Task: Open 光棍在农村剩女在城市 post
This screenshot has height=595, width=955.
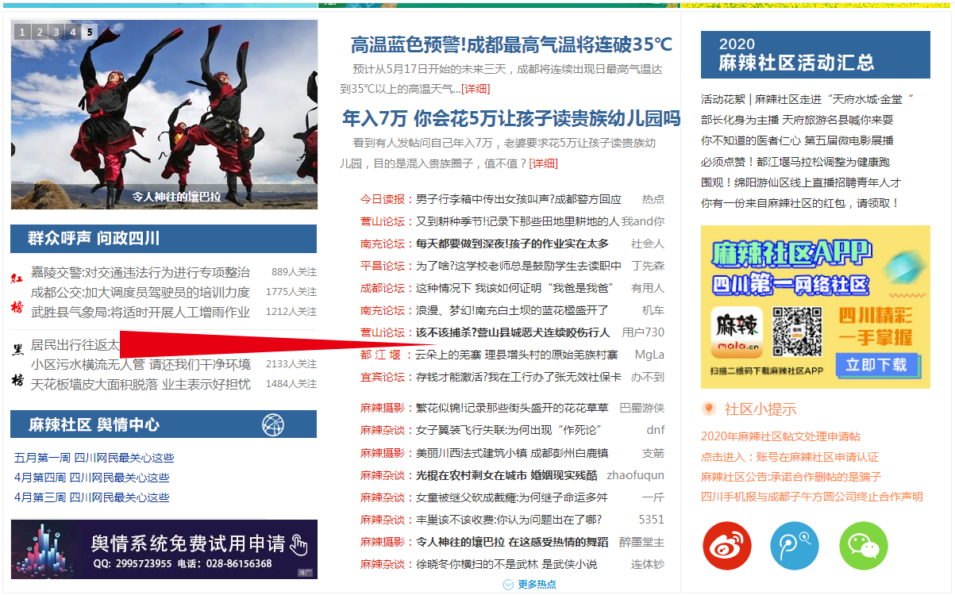Action: tap(506, 475)
